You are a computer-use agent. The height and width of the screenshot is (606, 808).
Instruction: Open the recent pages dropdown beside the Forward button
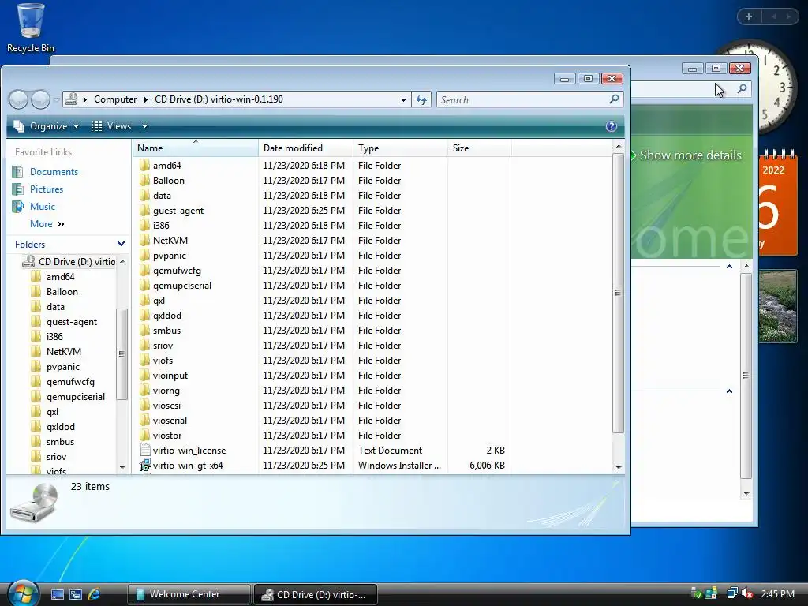[x=56, y=100]
